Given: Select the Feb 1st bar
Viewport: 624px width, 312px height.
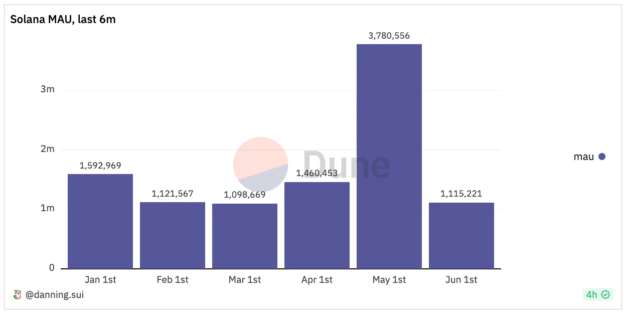Looking at the screenshot, I should [x=173, y=235].
